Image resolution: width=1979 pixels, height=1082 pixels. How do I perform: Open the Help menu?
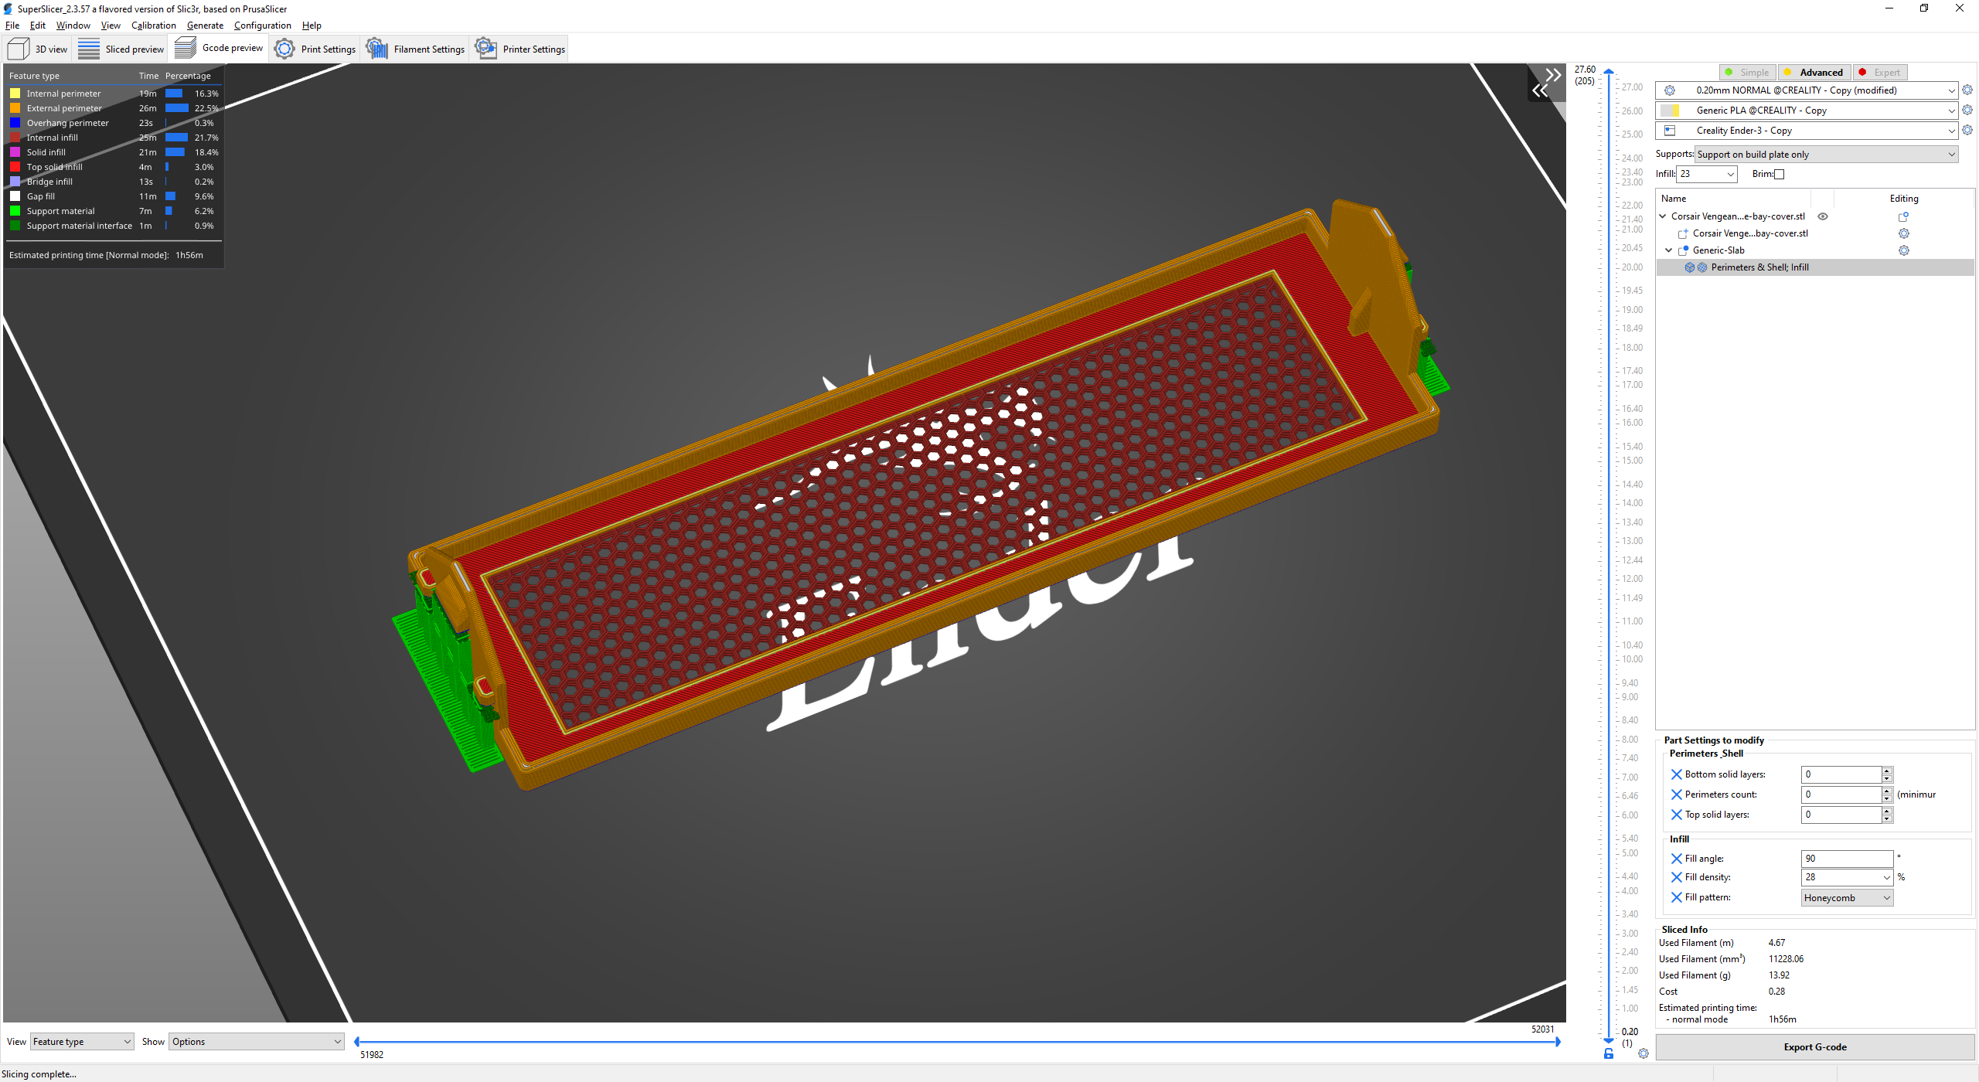(312, 26)
